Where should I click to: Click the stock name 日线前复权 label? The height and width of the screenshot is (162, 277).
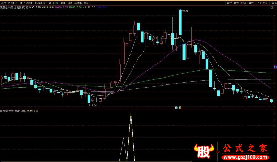(12, 7)
